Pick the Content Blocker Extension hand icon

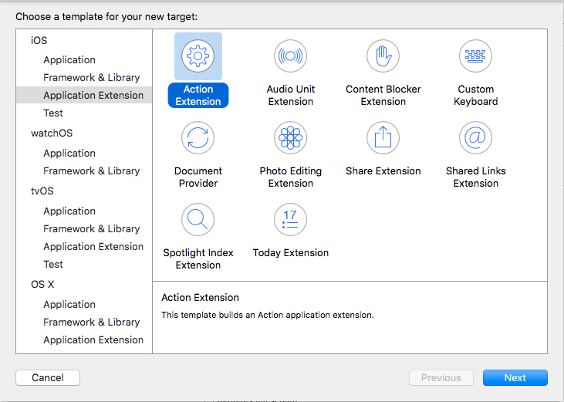[383, 56]
